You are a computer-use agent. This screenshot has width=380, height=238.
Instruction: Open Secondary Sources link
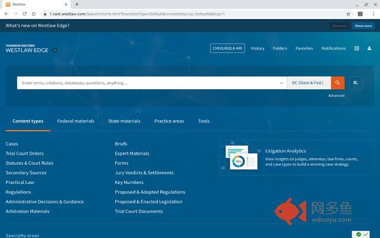26,173
